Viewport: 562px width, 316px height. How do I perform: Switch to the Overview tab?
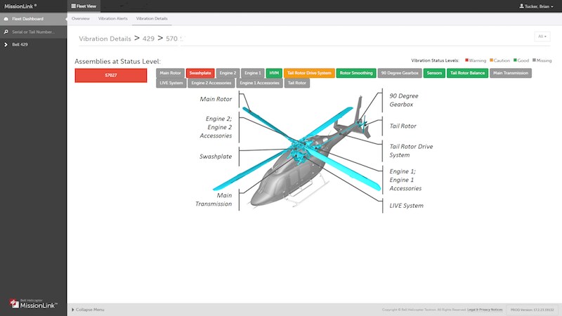click(81, 18)
